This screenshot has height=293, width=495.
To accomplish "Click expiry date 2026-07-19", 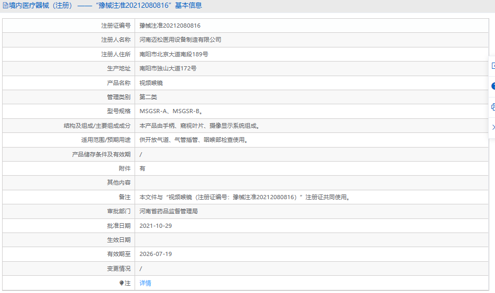I will coord(155,254).
